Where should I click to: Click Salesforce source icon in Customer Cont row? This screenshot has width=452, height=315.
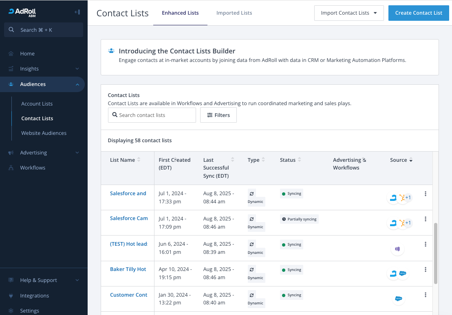[398, 299]
